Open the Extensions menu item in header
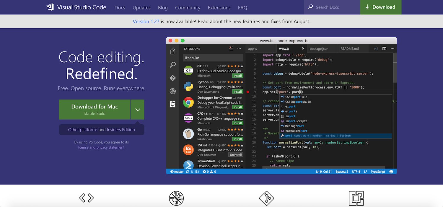This screenshot has width=443, height=207. point(219,8)
